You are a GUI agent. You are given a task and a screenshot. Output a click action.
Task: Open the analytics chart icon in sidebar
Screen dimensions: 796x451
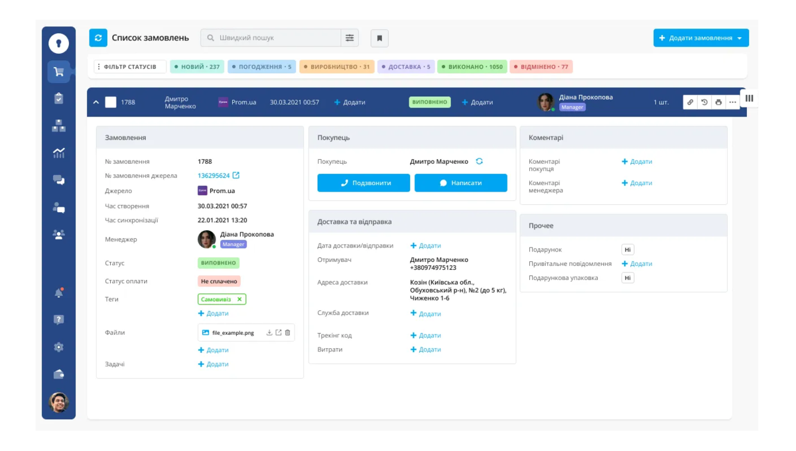coord(59,153)
